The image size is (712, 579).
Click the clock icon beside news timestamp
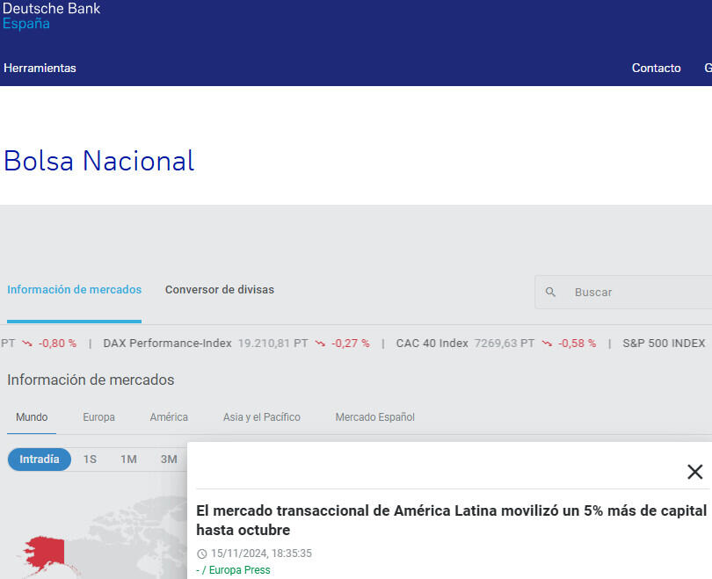(202, 554)
